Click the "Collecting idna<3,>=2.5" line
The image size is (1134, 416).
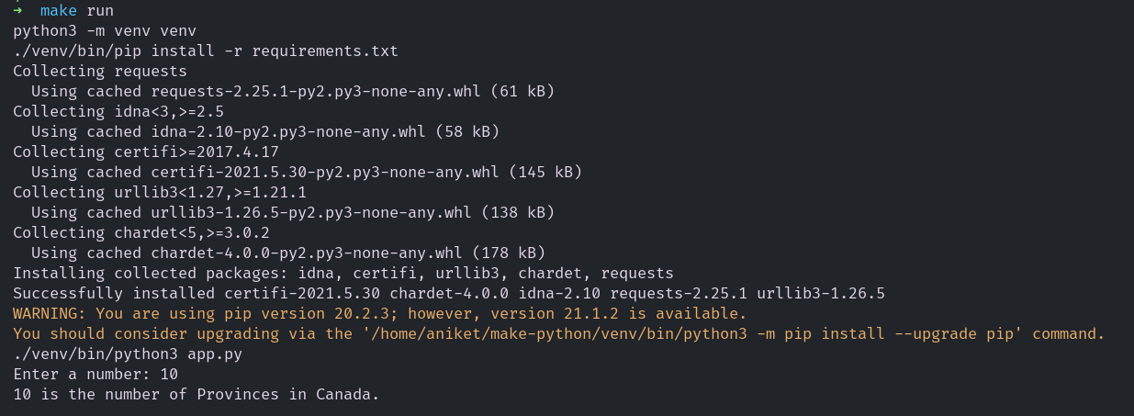(x=118, y=111)
